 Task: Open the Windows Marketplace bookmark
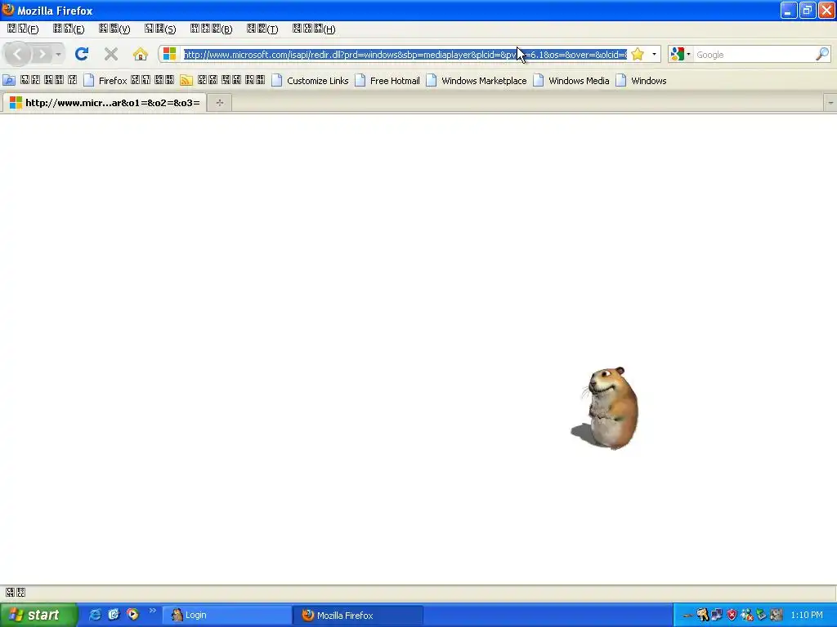477,81
